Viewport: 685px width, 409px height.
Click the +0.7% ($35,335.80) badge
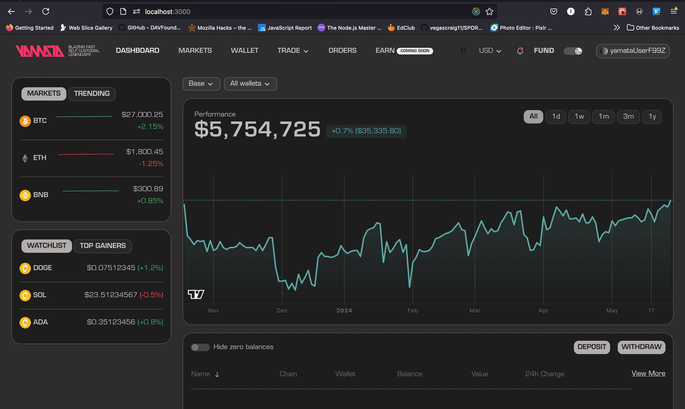366,131
